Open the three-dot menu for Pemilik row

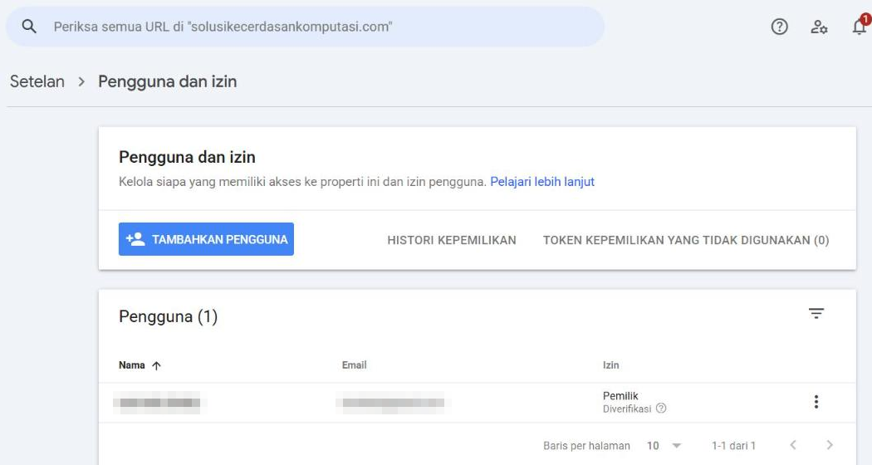(x=816, y=402)
